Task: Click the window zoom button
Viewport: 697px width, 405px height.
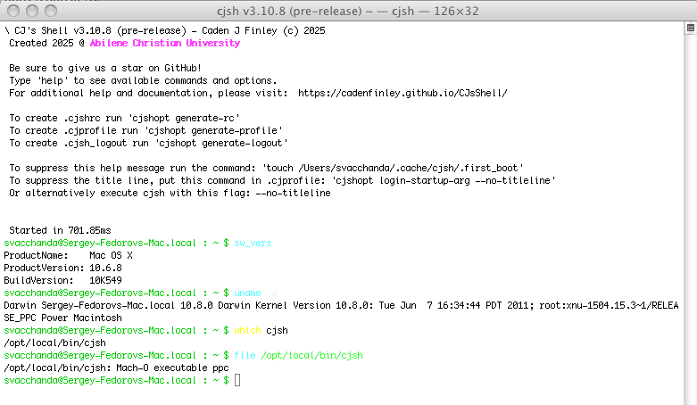Action: point(51,11)
